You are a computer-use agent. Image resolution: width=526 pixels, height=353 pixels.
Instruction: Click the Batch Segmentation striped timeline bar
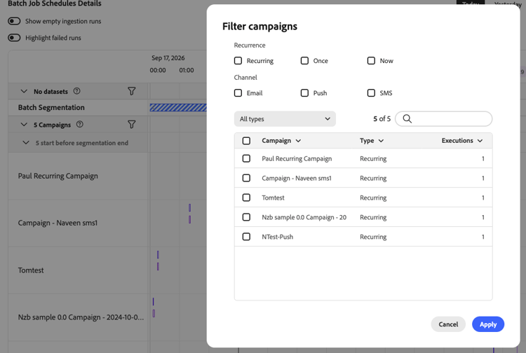(178, 107)
